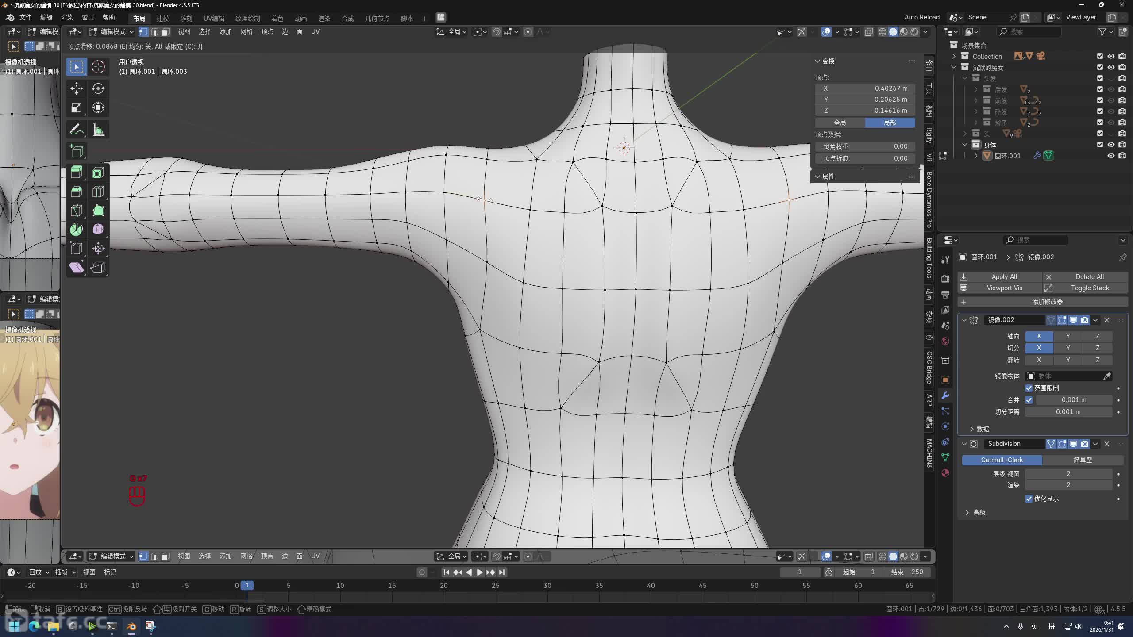Select the Measure ruler tool
1133x637 pixels.
[98, 130]
